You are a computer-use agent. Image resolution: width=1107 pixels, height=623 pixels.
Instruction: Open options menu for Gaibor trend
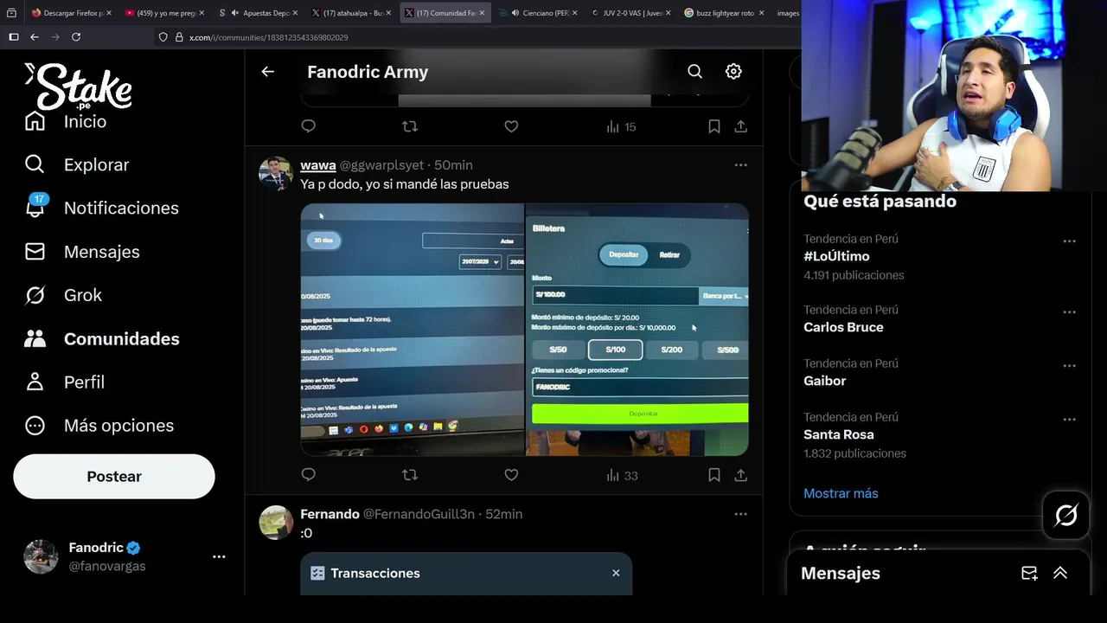click(1069, 366)
